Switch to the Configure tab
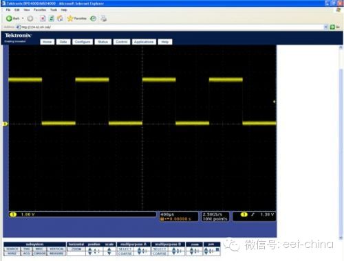 click(x=83, y=42)
